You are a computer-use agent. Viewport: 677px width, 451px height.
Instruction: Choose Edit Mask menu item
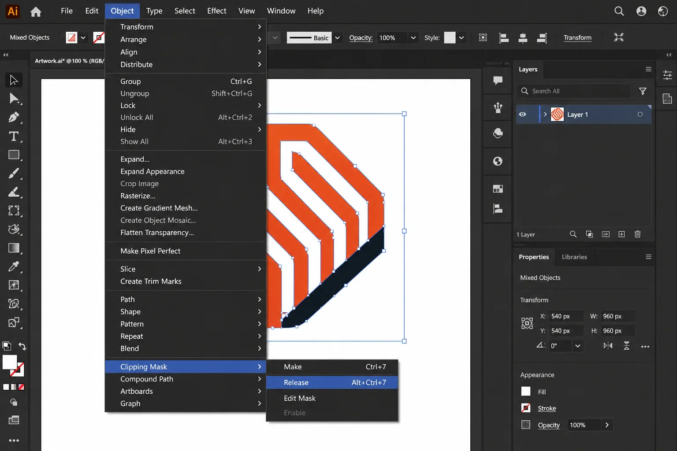(x=332, y=398)
